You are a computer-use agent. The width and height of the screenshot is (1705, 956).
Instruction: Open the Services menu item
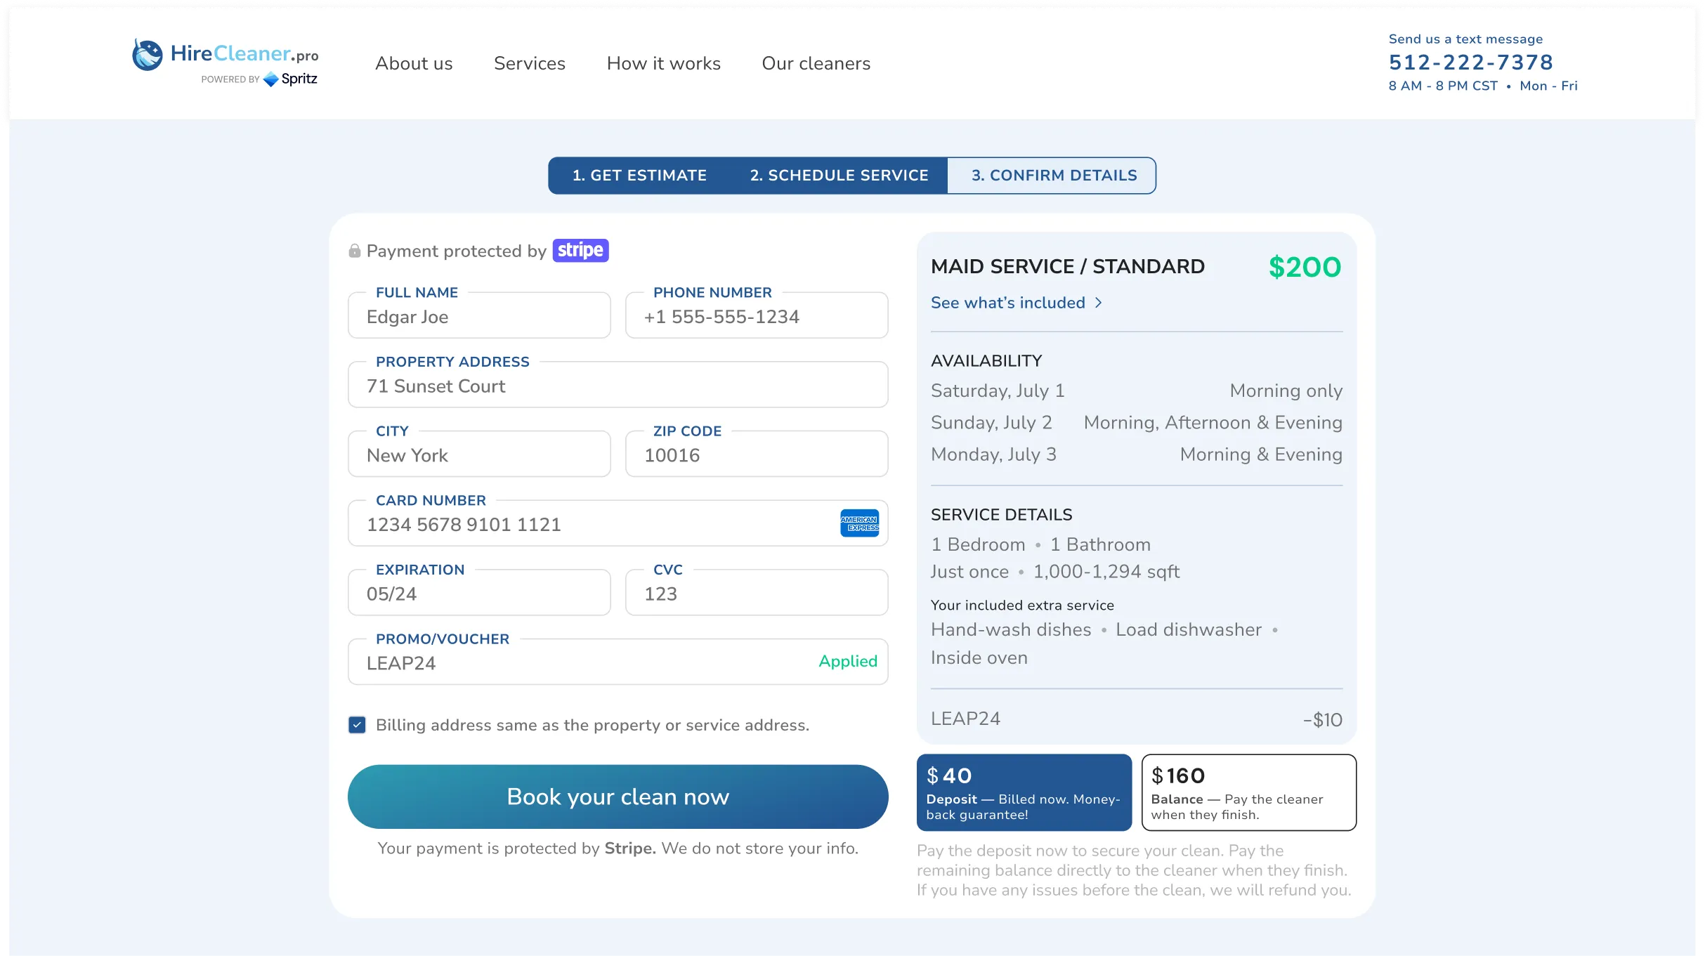(530, 63)
